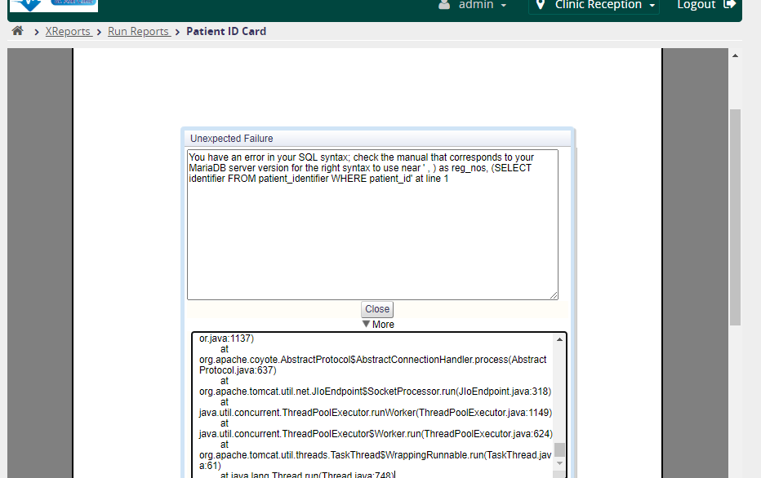
Task: Click the stack trace scroll-up arrow
Action: click(x=560, y=339)
